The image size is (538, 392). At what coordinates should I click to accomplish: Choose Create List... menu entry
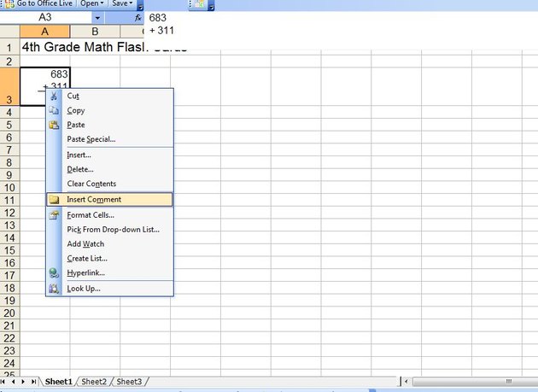(x=109, y=258)
